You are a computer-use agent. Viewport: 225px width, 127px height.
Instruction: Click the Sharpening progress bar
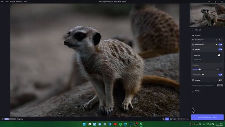point(10,119)
